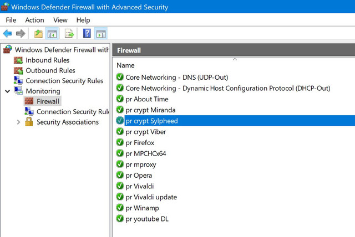355x237 pixels.
Task: Select the pr crypt Viber rule
Action: 146,132
